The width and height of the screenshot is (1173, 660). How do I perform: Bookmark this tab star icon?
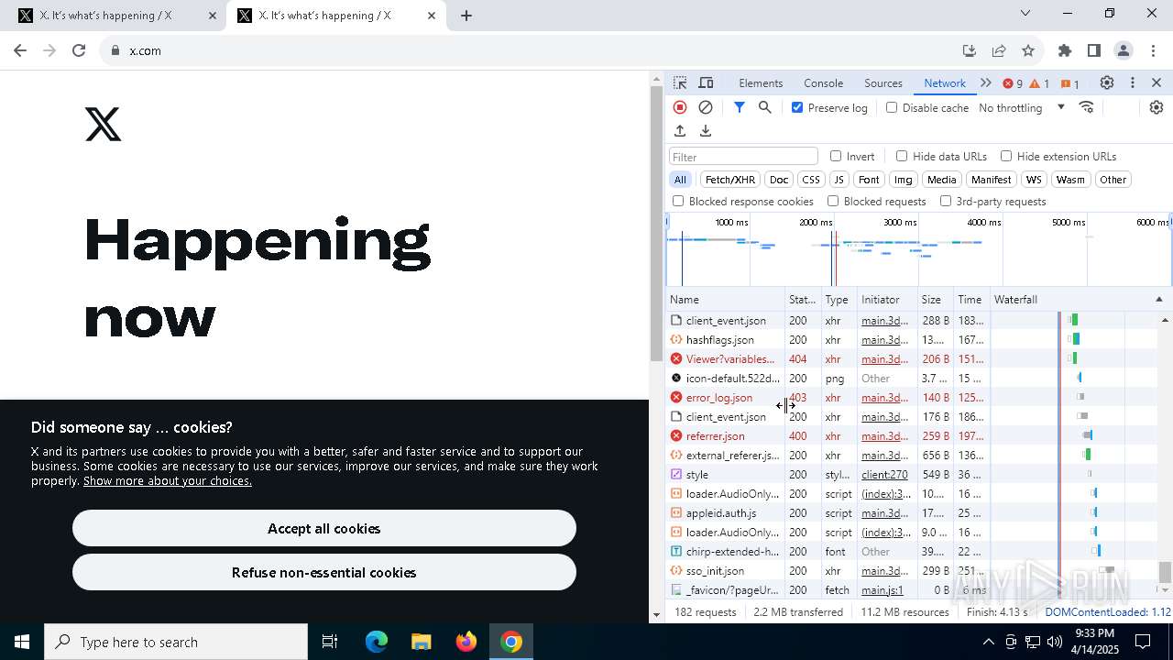[1028, 50]
